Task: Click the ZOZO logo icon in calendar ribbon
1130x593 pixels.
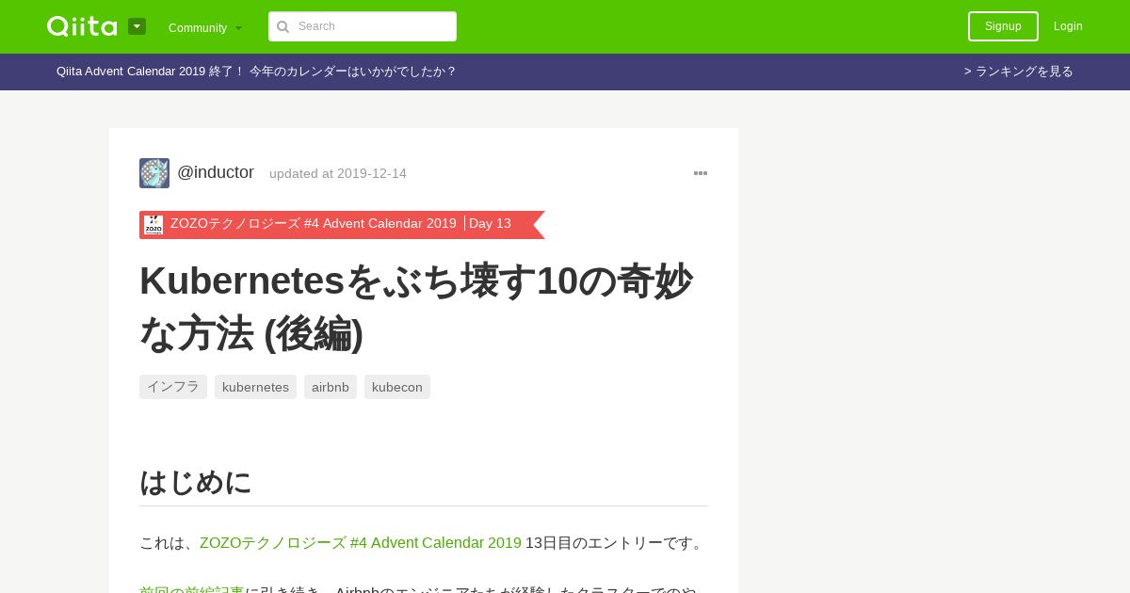Action: (x=153, y=224)
